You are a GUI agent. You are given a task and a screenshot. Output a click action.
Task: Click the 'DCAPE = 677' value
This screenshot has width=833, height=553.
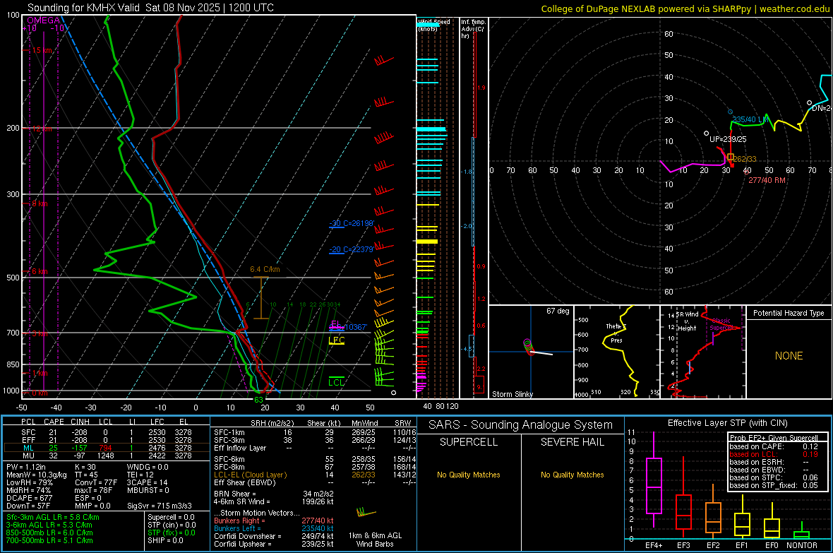click(29, 498)
